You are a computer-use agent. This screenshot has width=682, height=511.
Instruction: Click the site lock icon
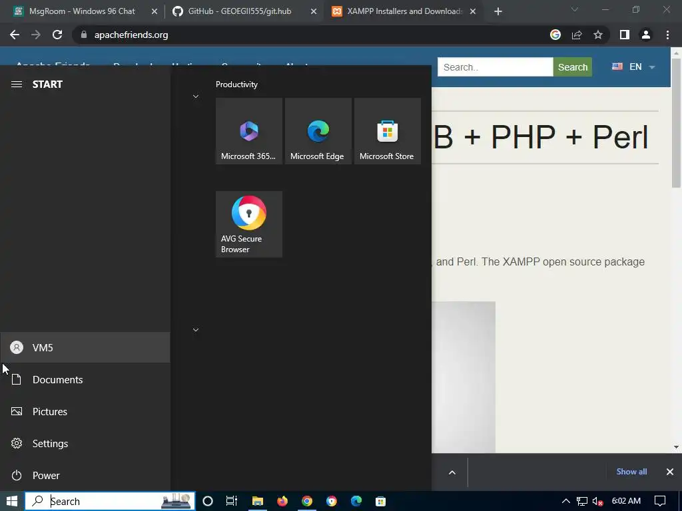pyautogui.click(x=84, y=35)
